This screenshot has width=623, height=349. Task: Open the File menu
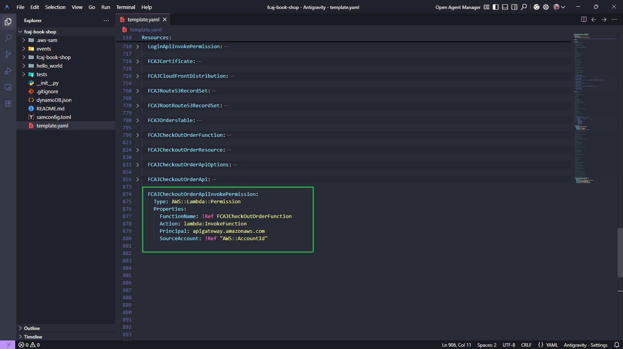pyautogui.click(x=21, y=7)
